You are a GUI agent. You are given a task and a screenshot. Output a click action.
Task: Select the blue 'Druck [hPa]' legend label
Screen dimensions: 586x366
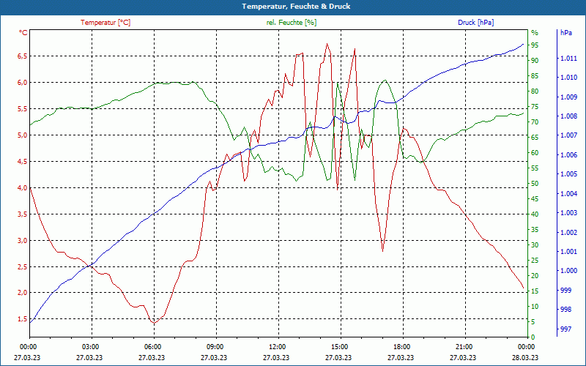475,23
